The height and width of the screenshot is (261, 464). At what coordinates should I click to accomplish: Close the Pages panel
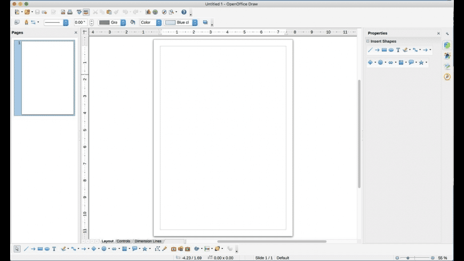click(76, 33)
